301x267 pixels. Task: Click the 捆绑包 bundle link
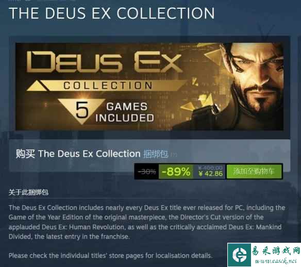tap(156, 154)
